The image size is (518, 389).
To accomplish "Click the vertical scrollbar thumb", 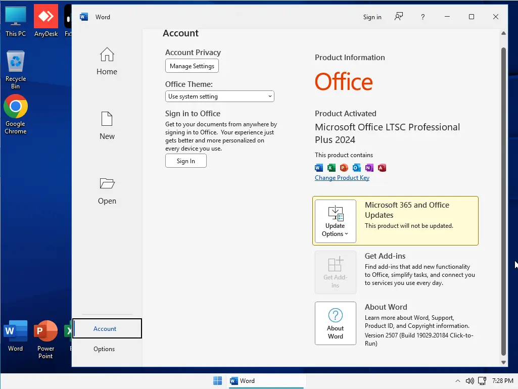I will 503,202.
